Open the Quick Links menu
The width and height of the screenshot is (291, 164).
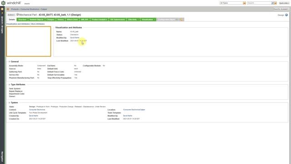click(284, 3)
